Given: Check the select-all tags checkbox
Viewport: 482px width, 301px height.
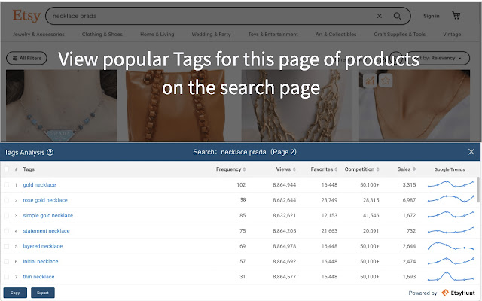Looking at the screenshot, I should [7, 169].
